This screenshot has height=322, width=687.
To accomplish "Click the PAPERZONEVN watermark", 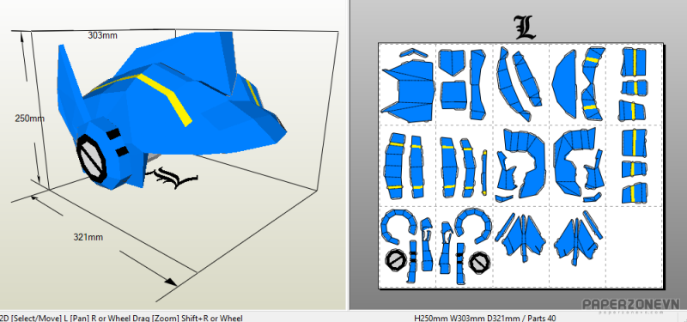I will (x=630, y=304).
